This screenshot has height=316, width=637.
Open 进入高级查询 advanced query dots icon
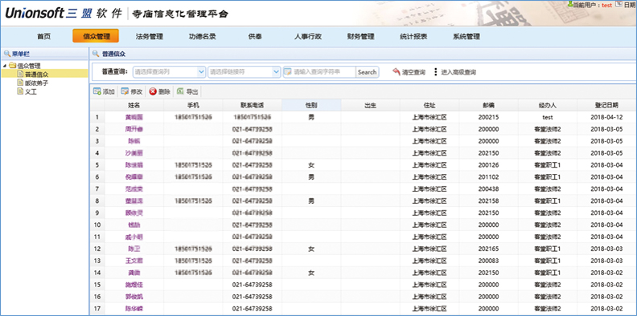[436, 71]
